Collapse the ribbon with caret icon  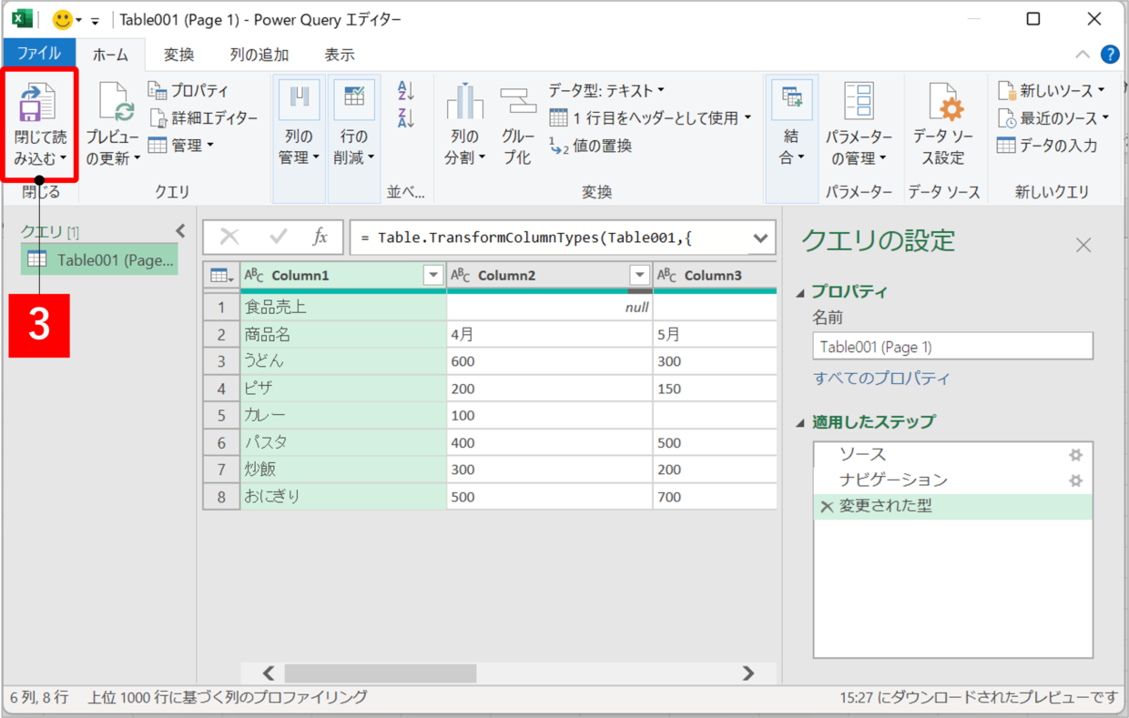coord(1083,54)
